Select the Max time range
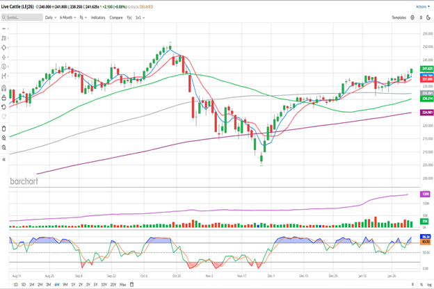Screen dimensions: 434x289 point(123,284)
